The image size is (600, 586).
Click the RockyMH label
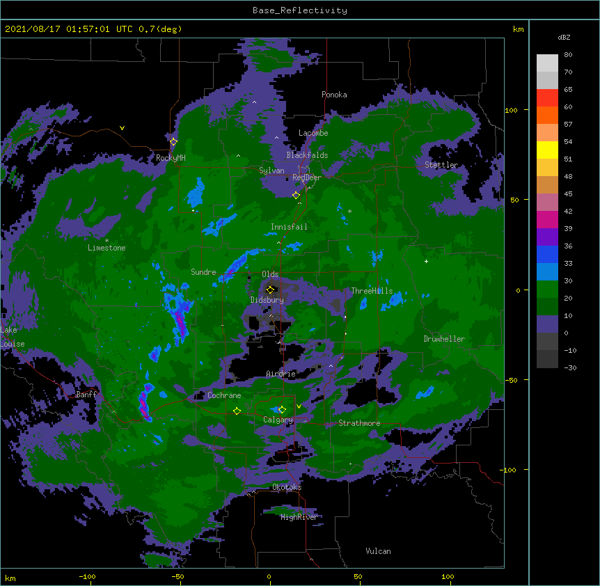click(171, 158)
